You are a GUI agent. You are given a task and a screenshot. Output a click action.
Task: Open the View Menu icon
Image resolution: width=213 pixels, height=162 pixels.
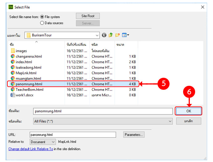(125, 35)
